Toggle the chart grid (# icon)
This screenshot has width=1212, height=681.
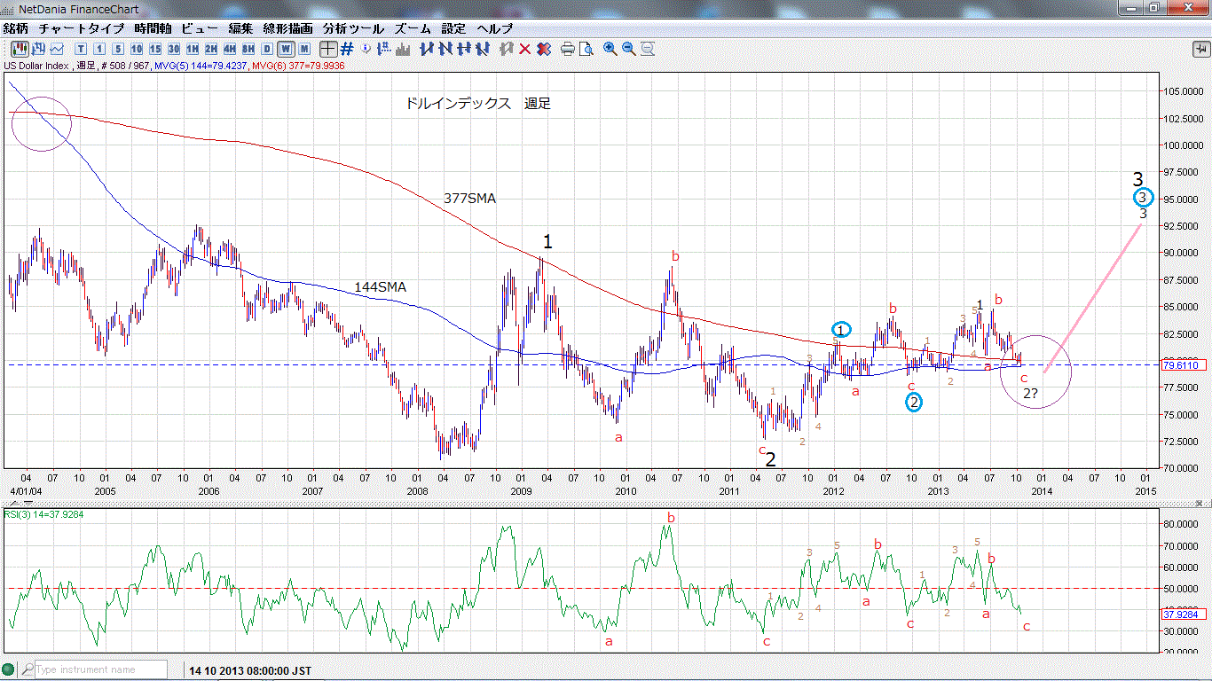347,49
